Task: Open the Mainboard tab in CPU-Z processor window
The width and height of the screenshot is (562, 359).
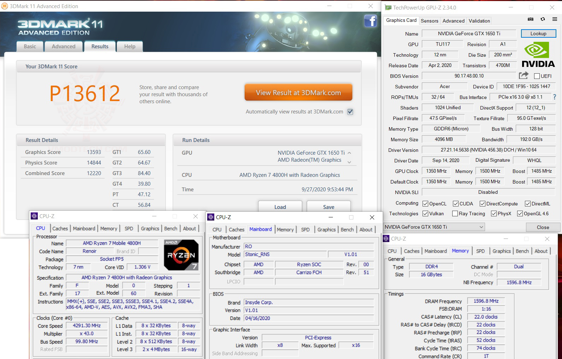Action: [x=84, y=229]
